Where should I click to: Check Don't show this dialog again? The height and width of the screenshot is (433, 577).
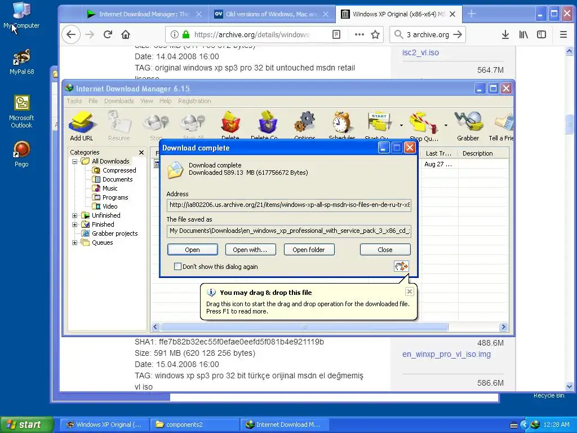(x=177, y=266)
